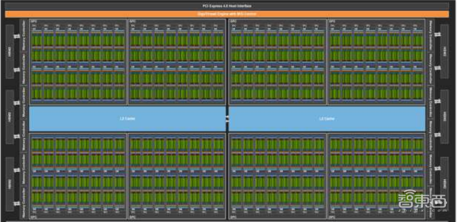The height and width of the screenshot is (222, 458).
Task: Click the first TPC label in the top-left GPC
Action: tap(34, 26)
